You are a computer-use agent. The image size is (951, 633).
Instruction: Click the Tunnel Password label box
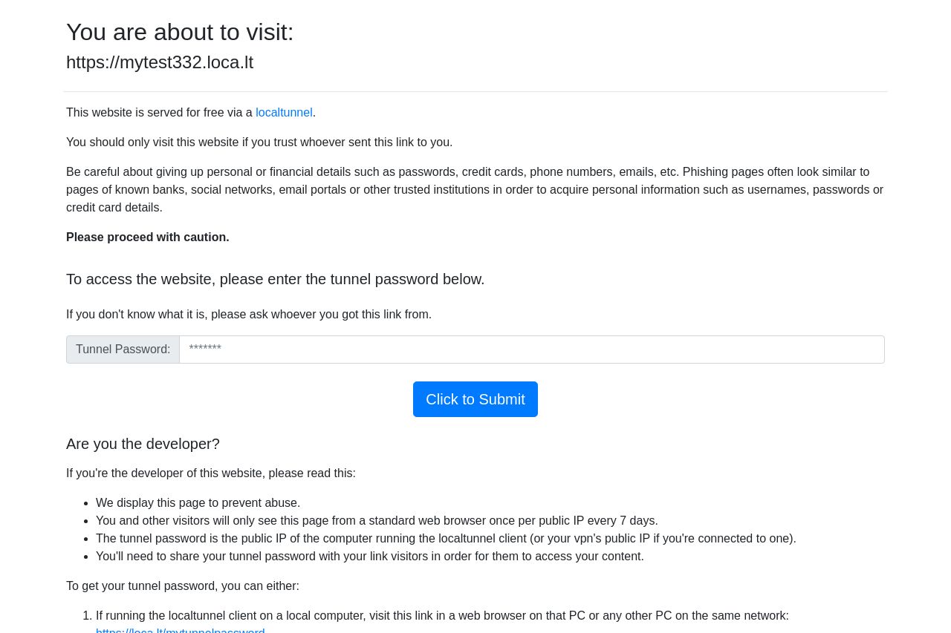123,349
